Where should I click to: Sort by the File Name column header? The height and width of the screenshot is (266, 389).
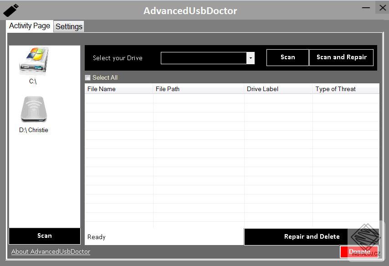tap(119, 89)
